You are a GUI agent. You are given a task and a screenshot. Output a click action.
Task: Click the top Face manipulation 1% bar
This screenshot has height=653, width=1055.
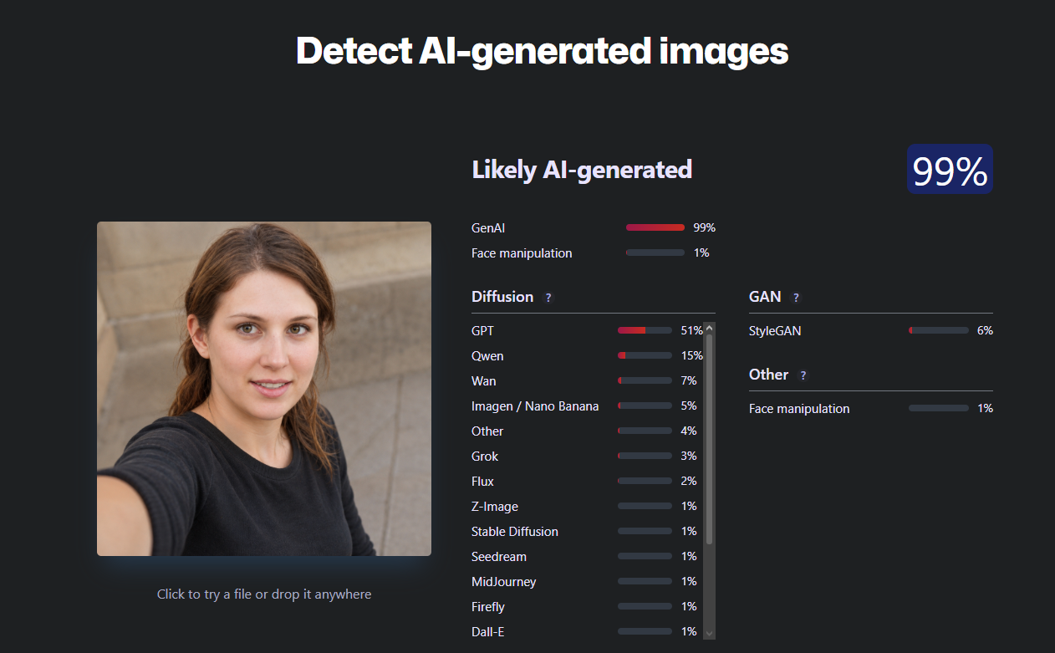click(x=655, y=253)
